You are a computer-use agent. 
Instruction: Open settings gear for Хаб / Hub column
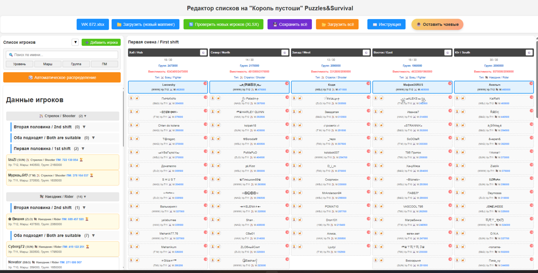203,53
